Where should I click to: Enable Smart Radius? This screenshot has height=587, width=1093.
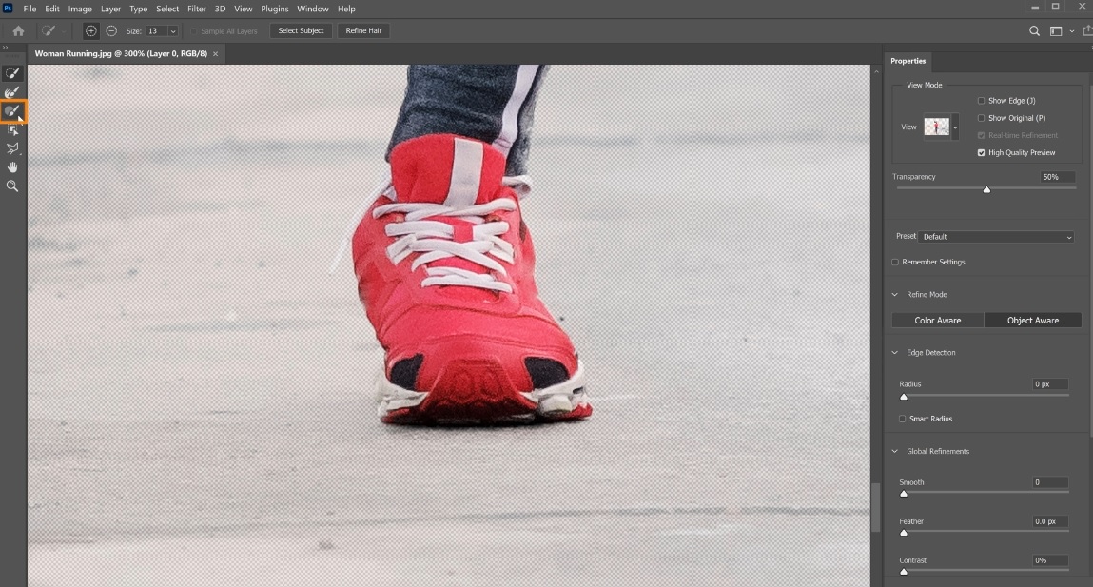[x=902, y=419]
